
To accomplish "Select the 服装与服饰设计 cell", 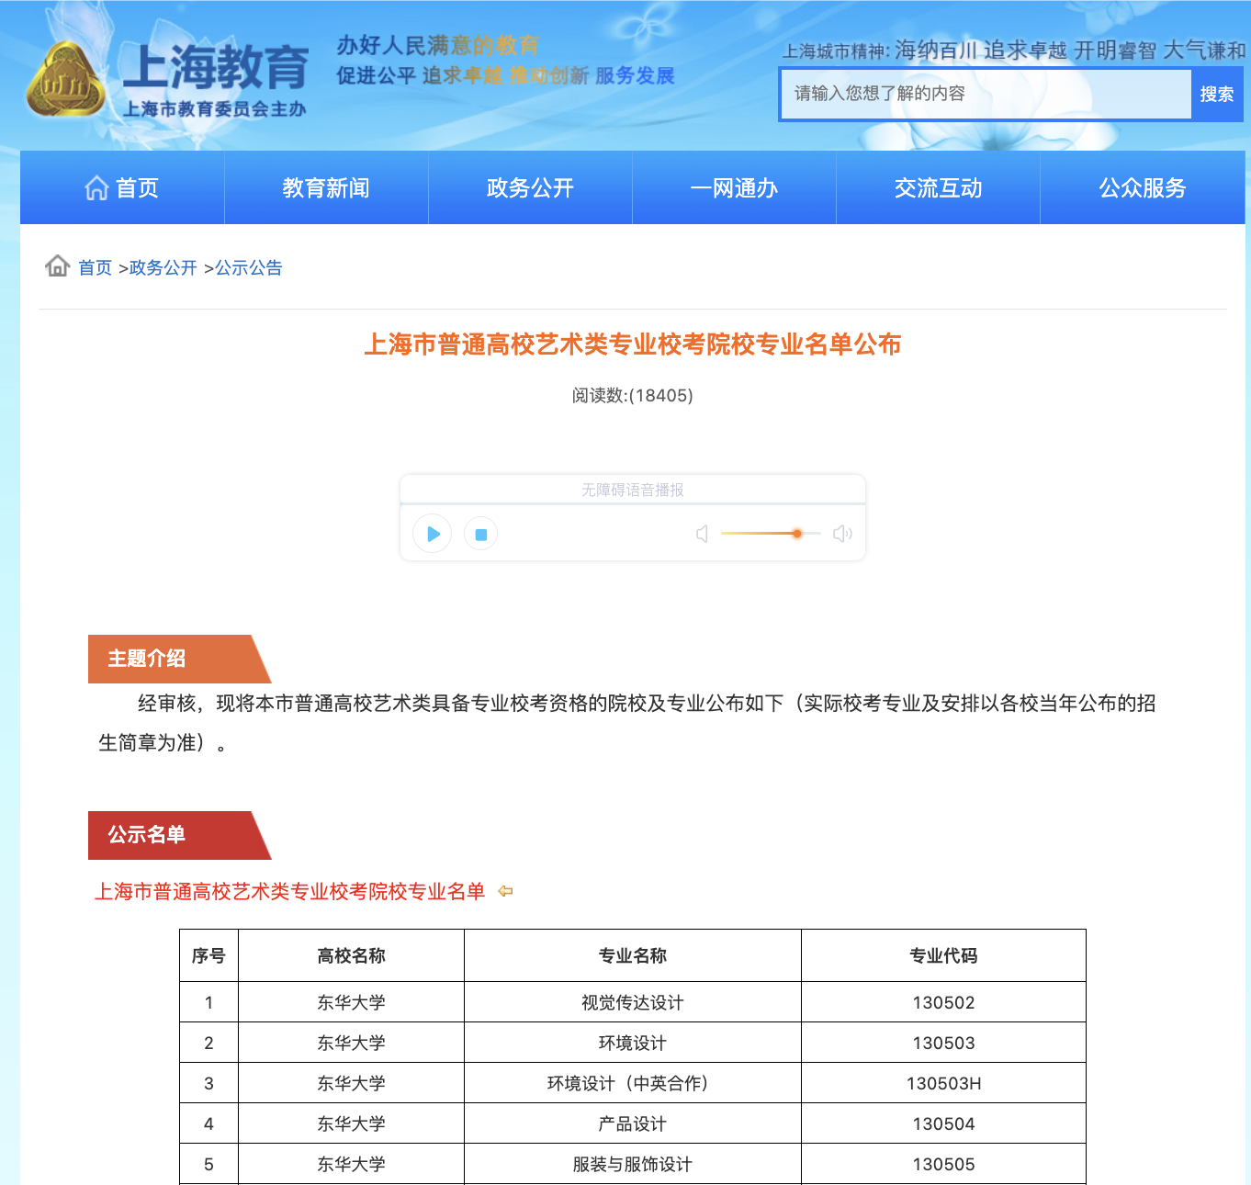I will (633, 1164).
